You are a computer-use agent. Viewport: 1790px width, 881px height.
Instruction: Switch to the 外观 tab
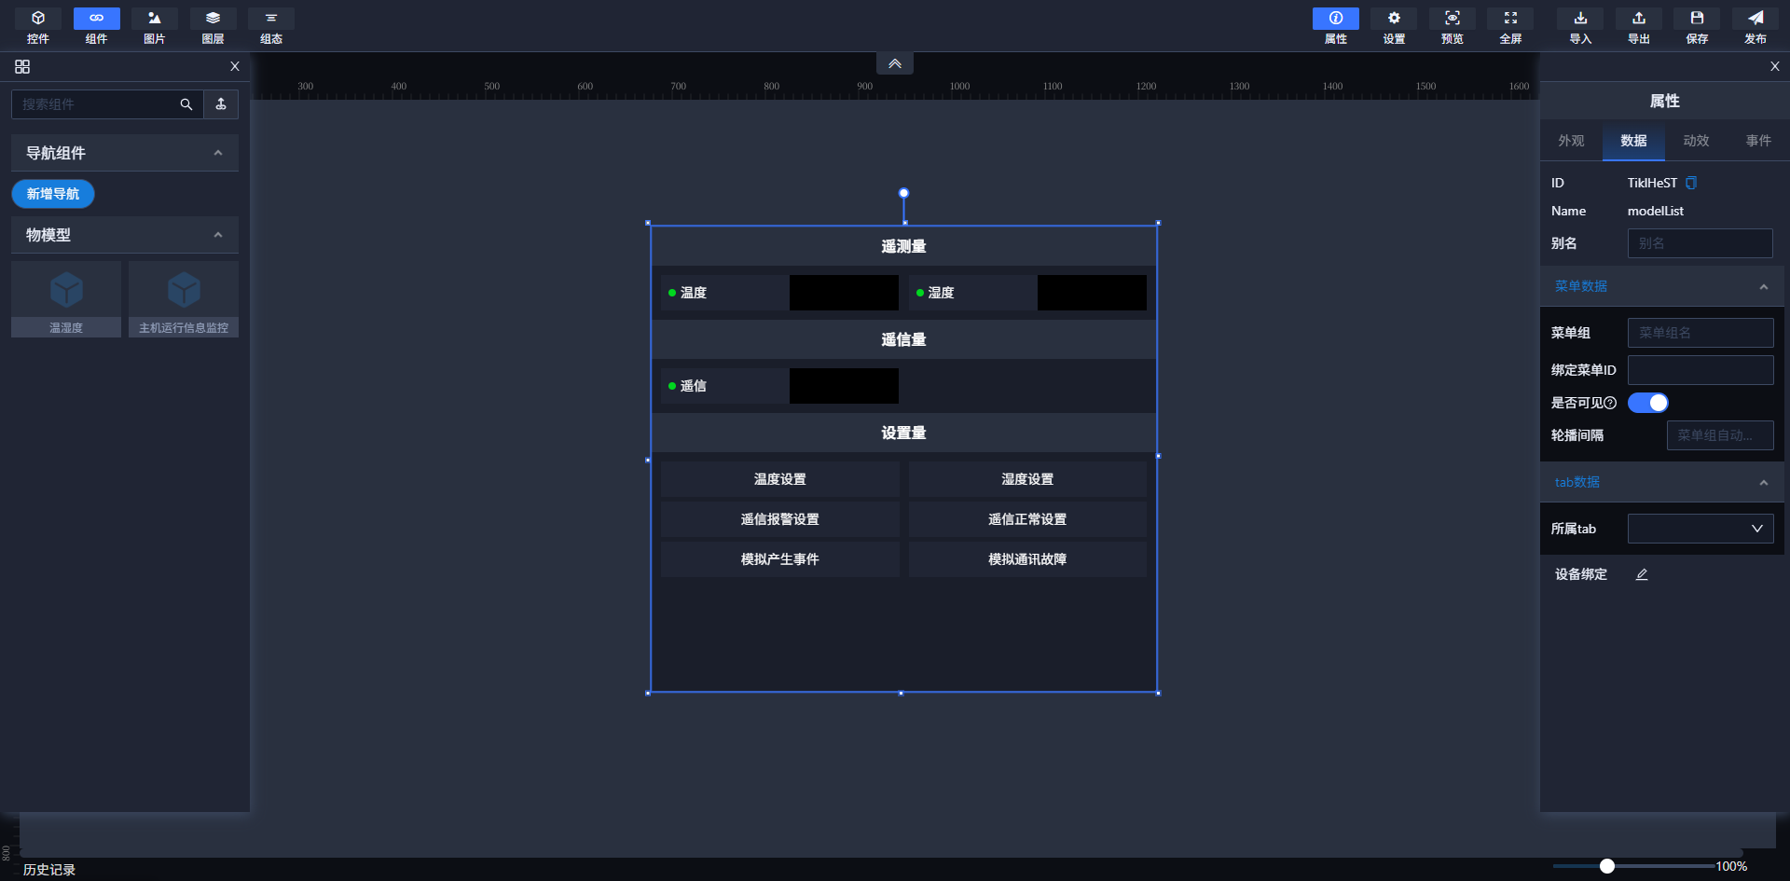click(x=1571, y=141)
